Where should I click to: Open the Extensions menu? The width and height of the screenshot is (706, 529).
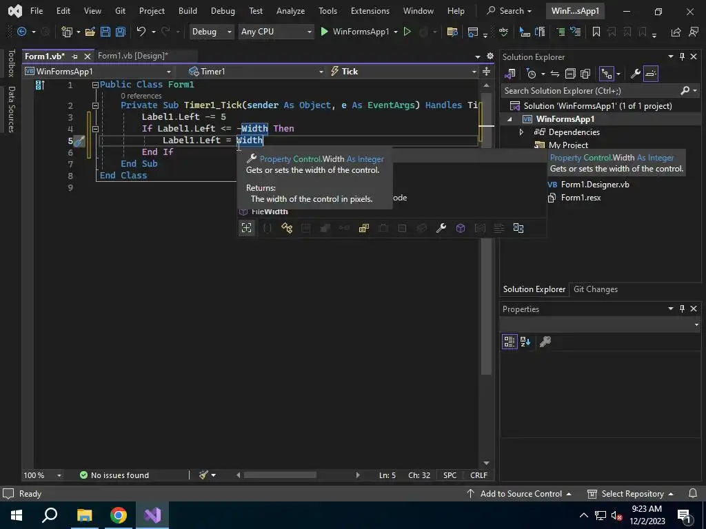370,11
